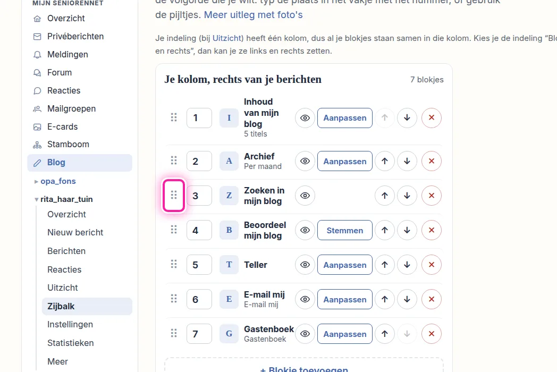
Task: Open Nieuw bericht under rita_haar_tuin
Action: coord(87,232)
